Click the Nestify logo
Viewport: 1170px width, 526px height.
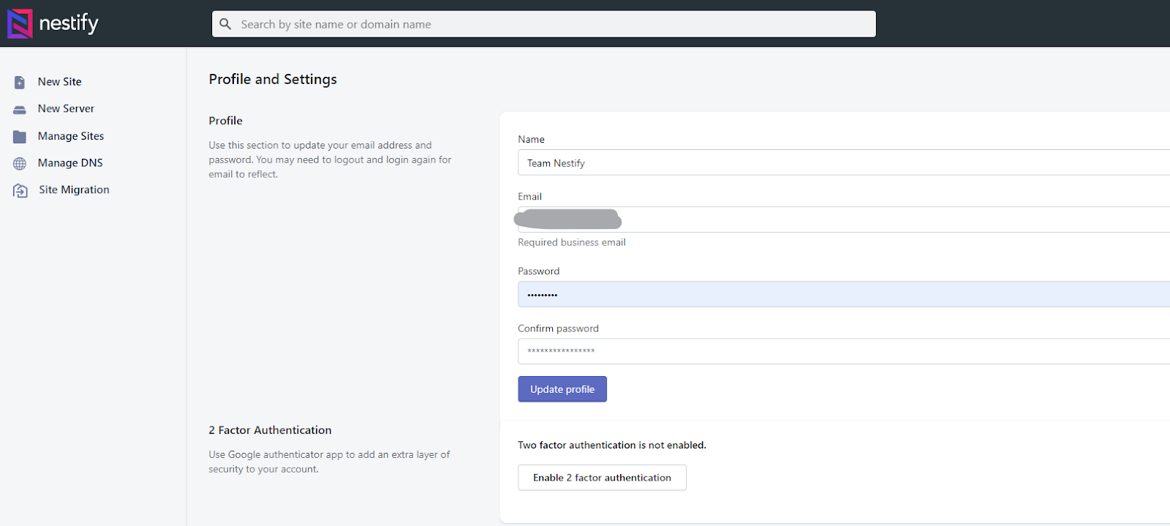click(53, 23)
